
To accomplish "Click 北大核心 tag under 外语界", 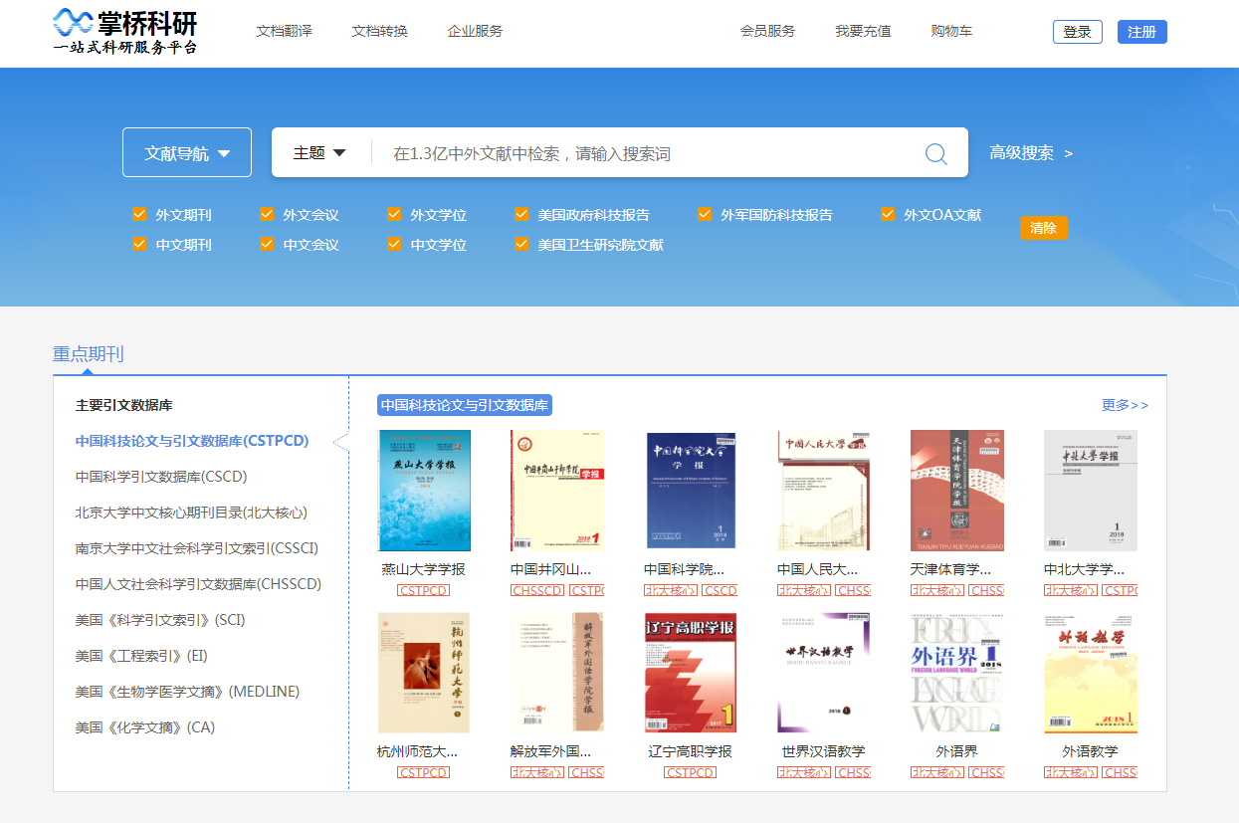I will pos(937,772).
